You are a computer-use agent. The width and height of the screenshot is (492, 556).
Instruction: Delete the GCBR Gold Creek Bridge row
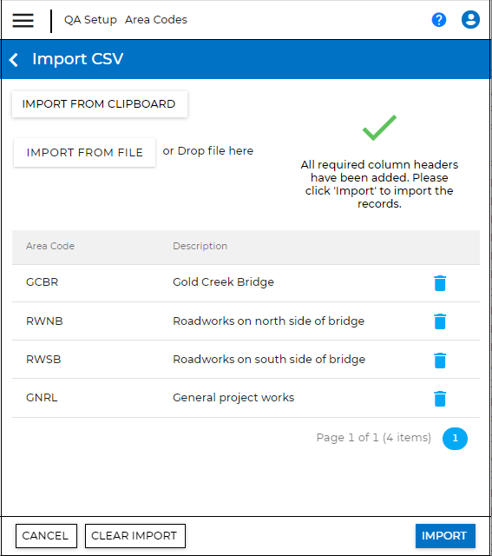440,283
